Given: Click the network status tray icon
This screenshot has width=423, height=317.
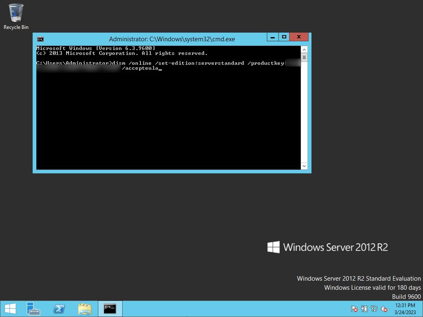Looking at the screenshot, I should coord(374,309).
